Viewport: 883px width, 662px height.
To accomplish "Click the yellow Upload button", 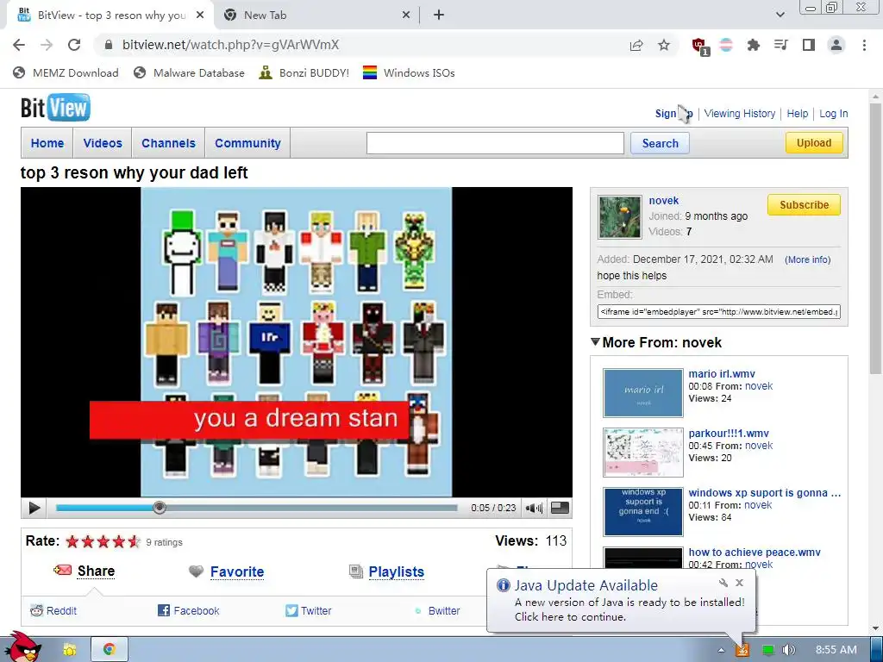I will point(814,143).
